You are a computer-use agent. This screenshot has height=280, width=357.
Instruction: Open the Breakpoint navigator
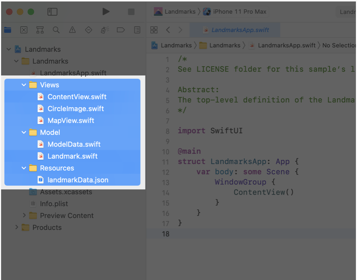click(121, 30)
